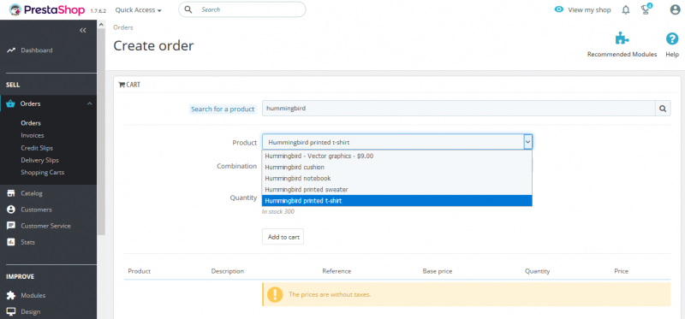Open the notifications bell
Screen dimensions: 685x319
tap(626, 9)
